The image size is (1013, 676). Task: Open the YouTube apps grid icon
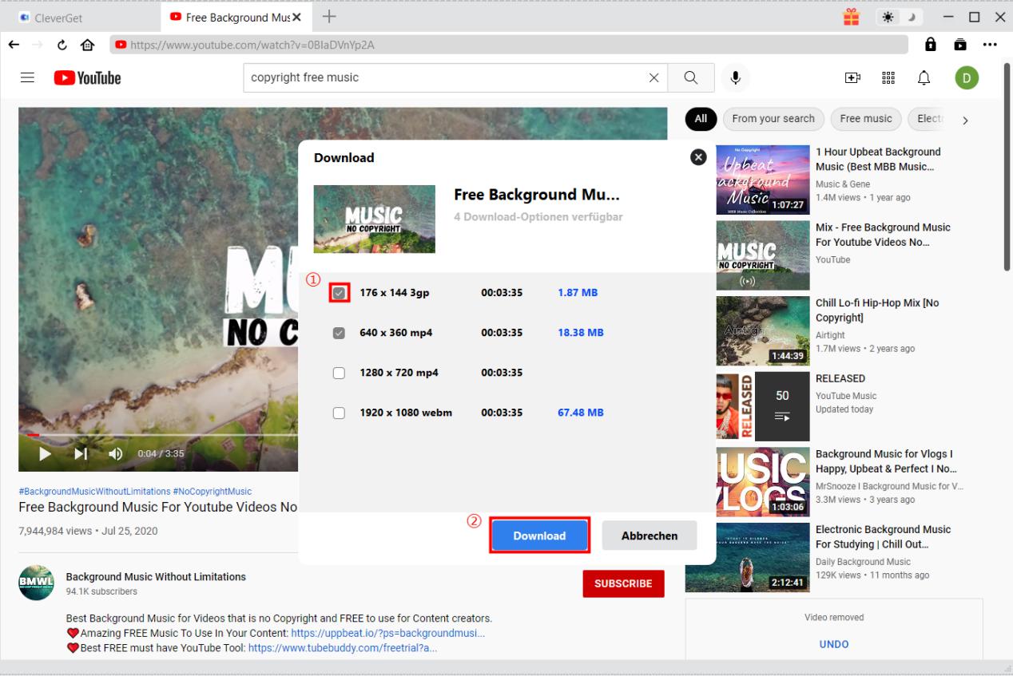click(888, 77)
